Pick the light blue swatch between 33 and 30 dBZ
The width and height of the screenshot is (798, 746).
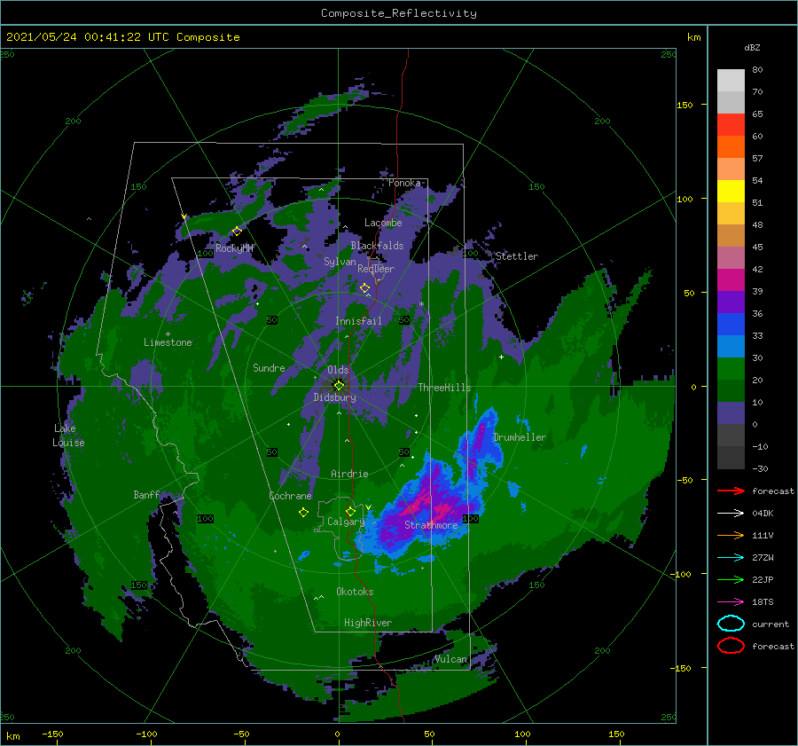(731, 346)
